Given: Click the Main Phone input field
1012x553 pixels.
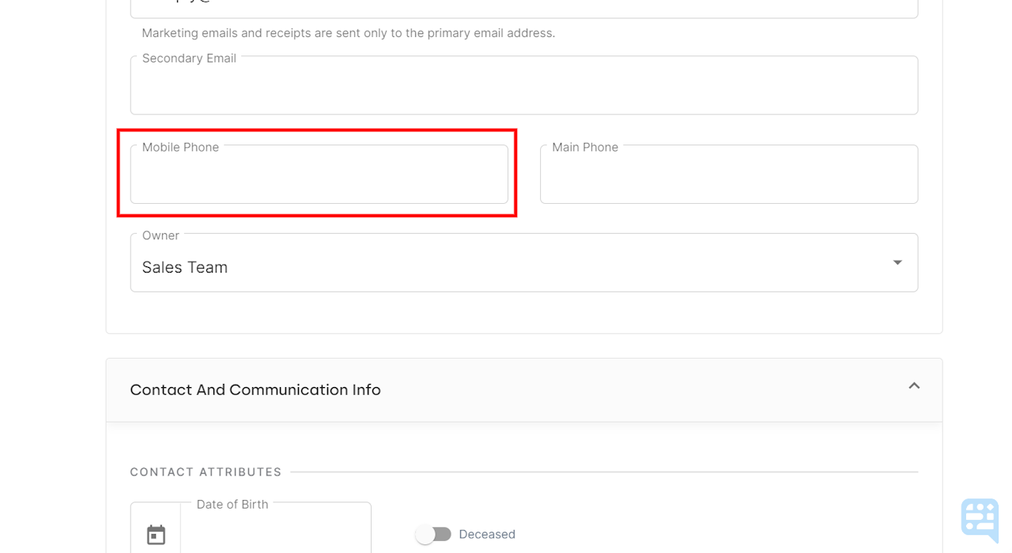Looking at the screenshot, I should [x=728, y=174].
